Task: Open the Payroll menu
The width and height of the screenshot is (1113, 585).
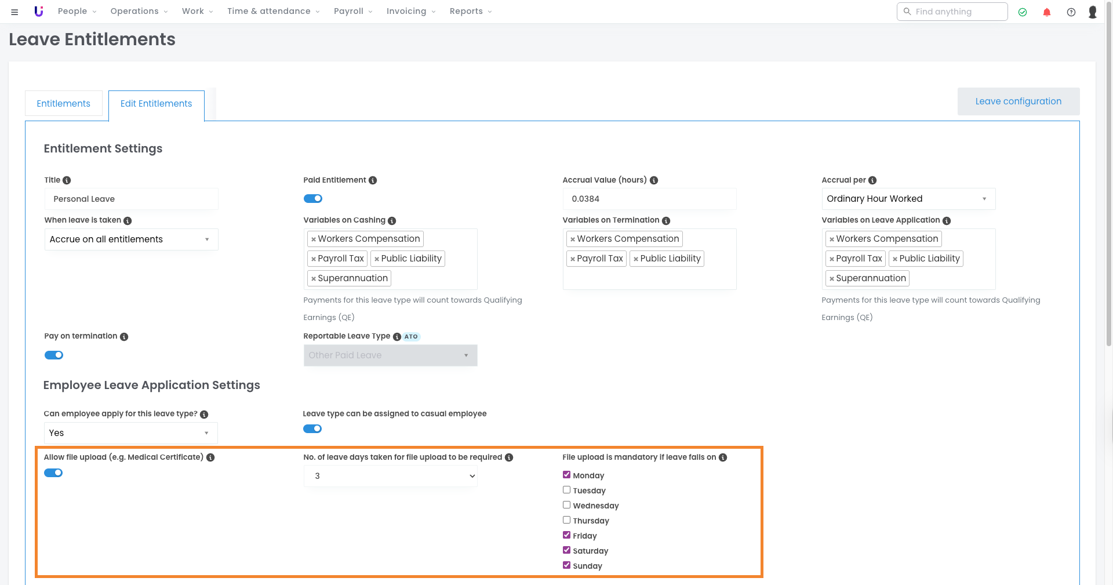Action: [x=354, y=12]
